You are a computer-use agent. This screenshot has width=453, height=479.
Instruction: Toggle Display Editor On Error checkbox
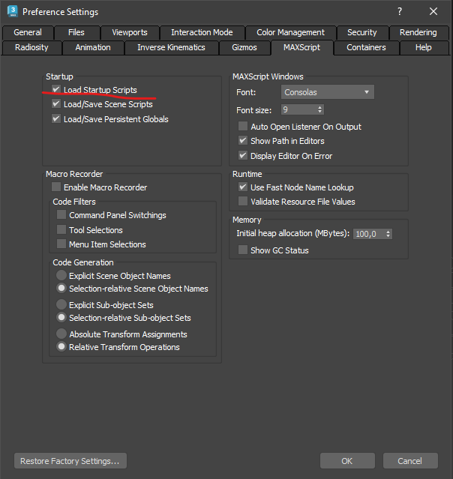click(243, 155)
